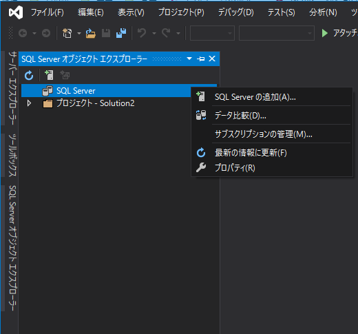Select the SQL Server tree row
Image resolution: width=358 pixels, height=334 pixels.
119,91
